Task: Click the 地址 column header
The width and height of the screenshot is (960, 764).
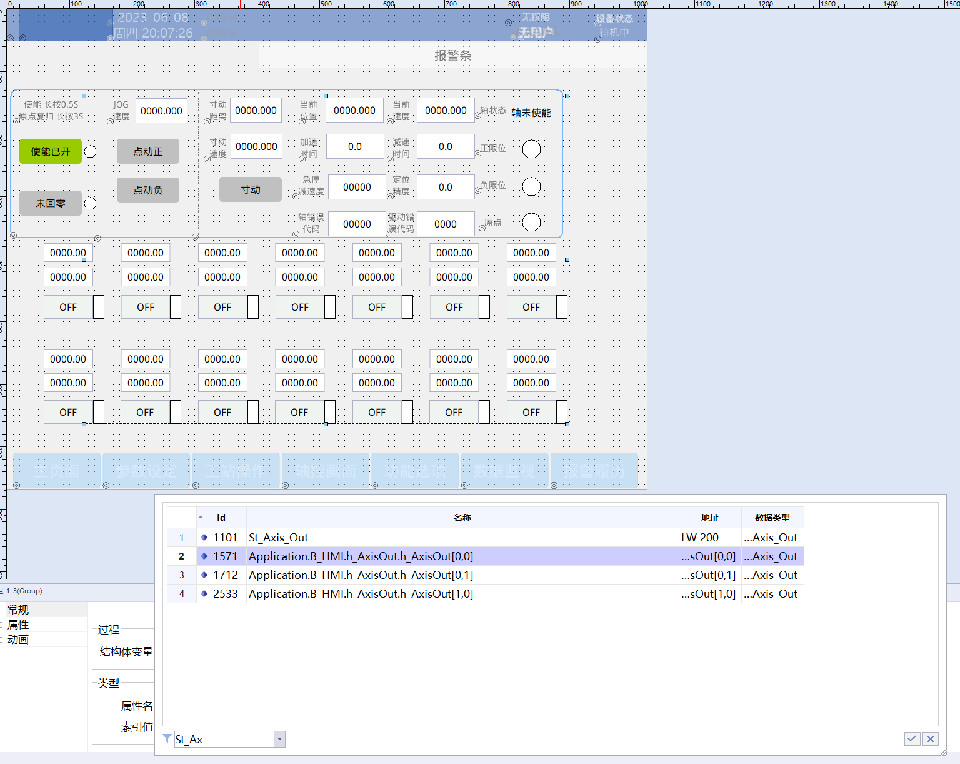Action: 710,517
